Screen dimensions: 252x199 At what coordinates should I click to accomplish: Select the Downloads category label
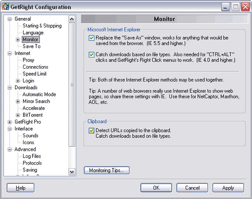point(26,88)
